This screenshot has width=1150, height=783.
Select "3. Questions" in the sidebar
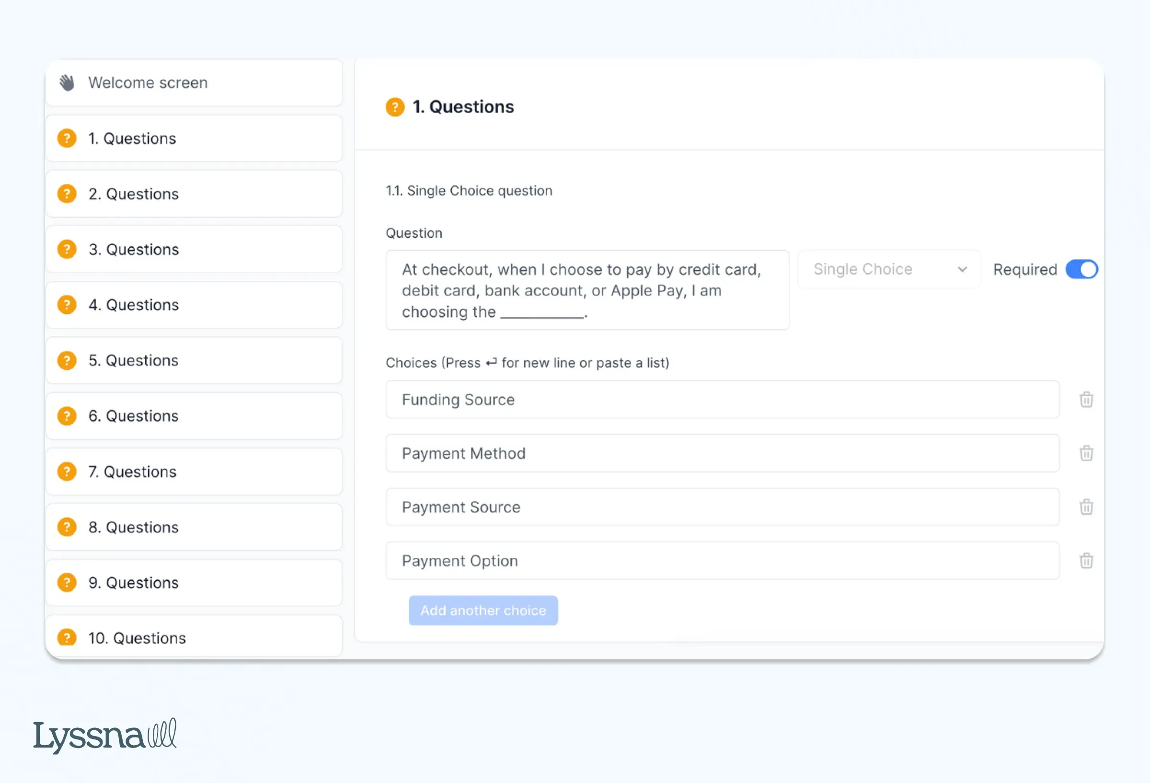[x=194, y=249]
